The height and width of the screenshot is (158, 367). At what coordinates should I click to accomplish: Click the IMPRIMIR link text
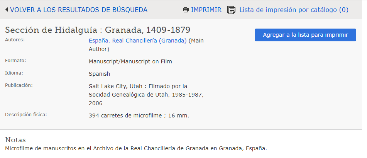(x=206, y=10)
